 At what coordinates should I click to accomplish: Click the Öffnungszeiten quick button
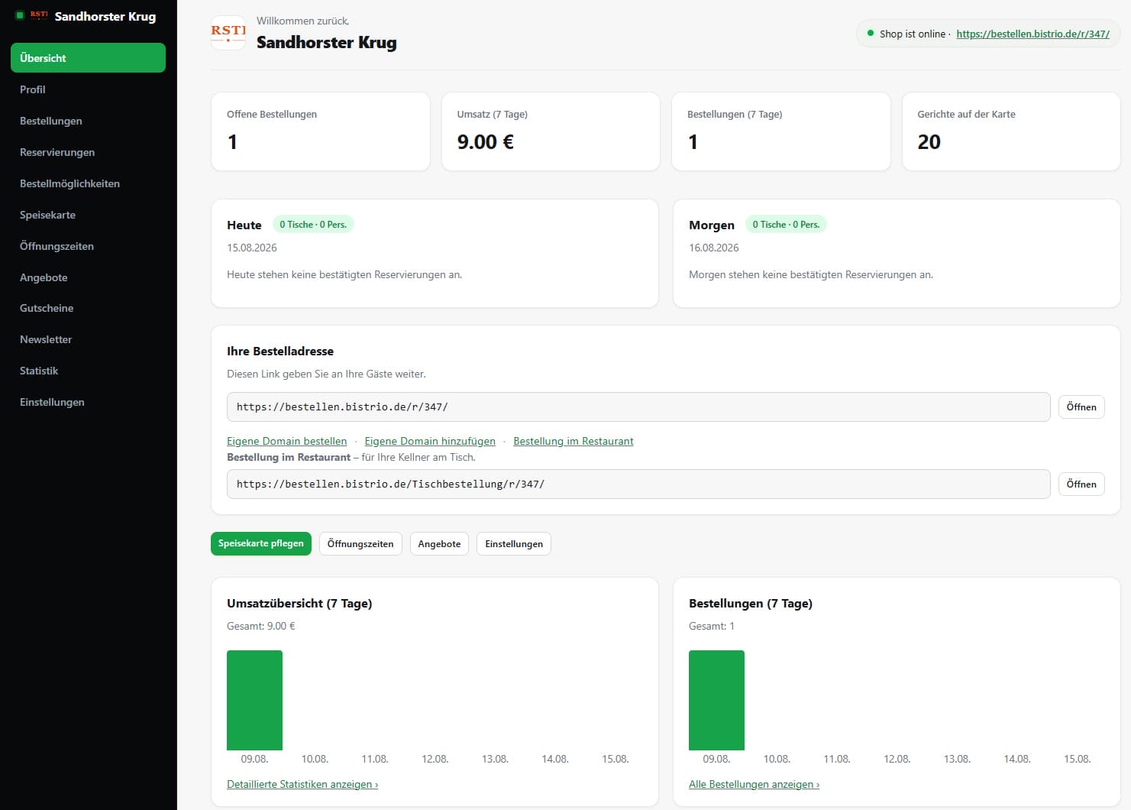(x=360, y=543)
